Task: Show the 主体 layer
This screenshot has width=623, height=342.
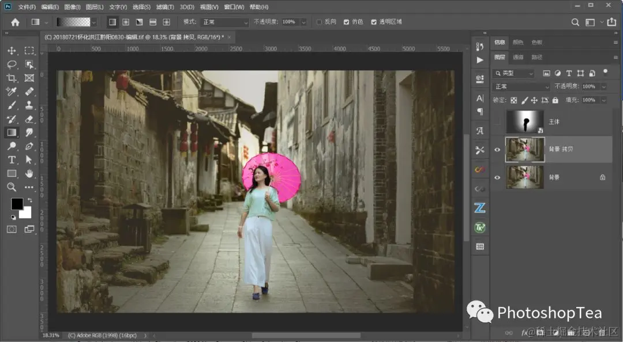Action: [497, 122]
